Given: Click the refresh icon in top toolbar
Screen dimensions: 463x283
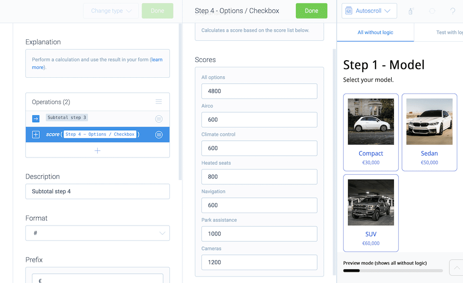Looking at the screenshot, I should (x=432, y=11).
